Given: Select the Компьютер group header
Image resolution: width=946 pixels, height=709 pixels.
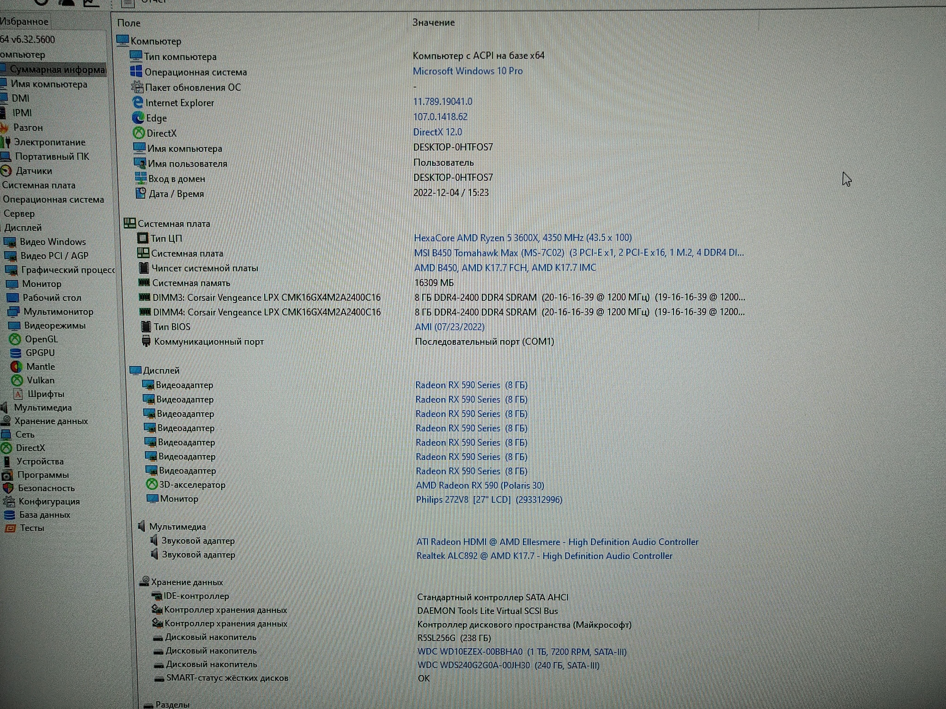Looking at the screenshot, I should 149,41.
